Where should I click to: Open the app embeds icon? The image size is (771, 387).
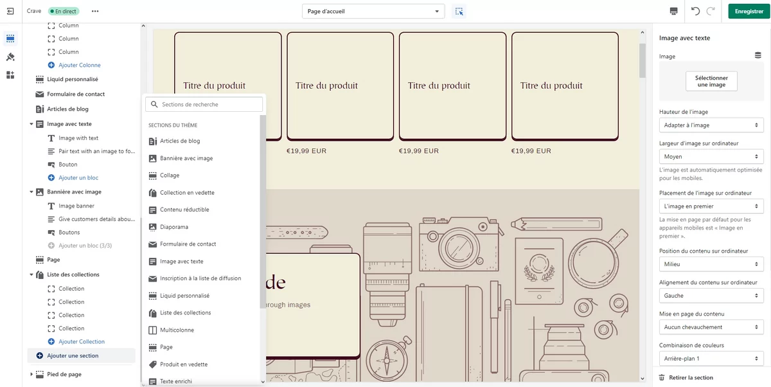(10, 75)
